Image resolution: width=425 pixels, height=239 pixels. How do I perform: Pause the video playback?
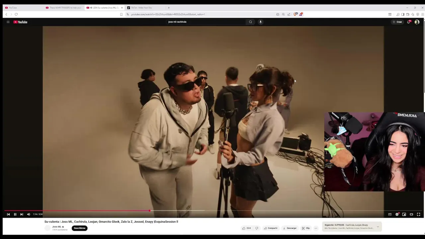tap(15, 214)
